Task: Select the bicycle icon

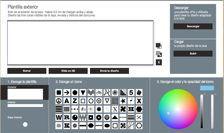Action: tap(99, 93)
